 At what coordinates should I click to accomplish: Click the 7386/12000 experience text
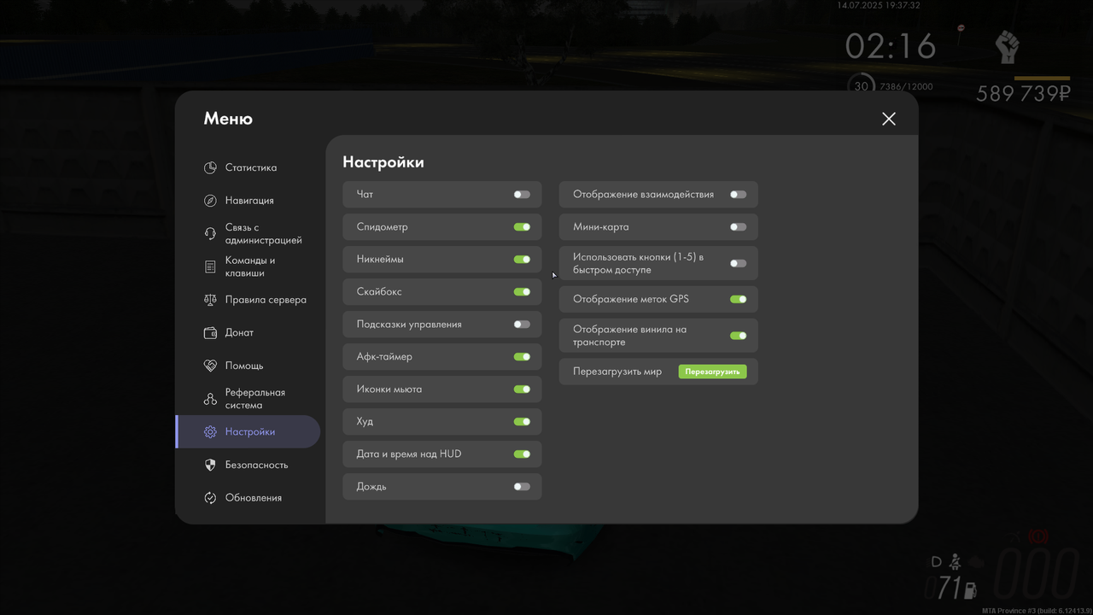[x=905, y=86]
